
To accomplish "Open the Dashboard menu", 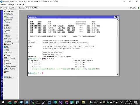I will tap(20, 4).
